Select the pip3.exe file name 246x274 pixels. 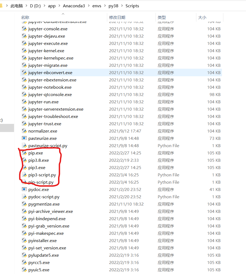37,168
